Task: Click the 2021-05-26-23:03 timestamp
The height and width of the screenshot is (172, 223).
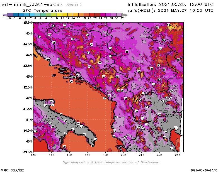Action: click(204, 170)
